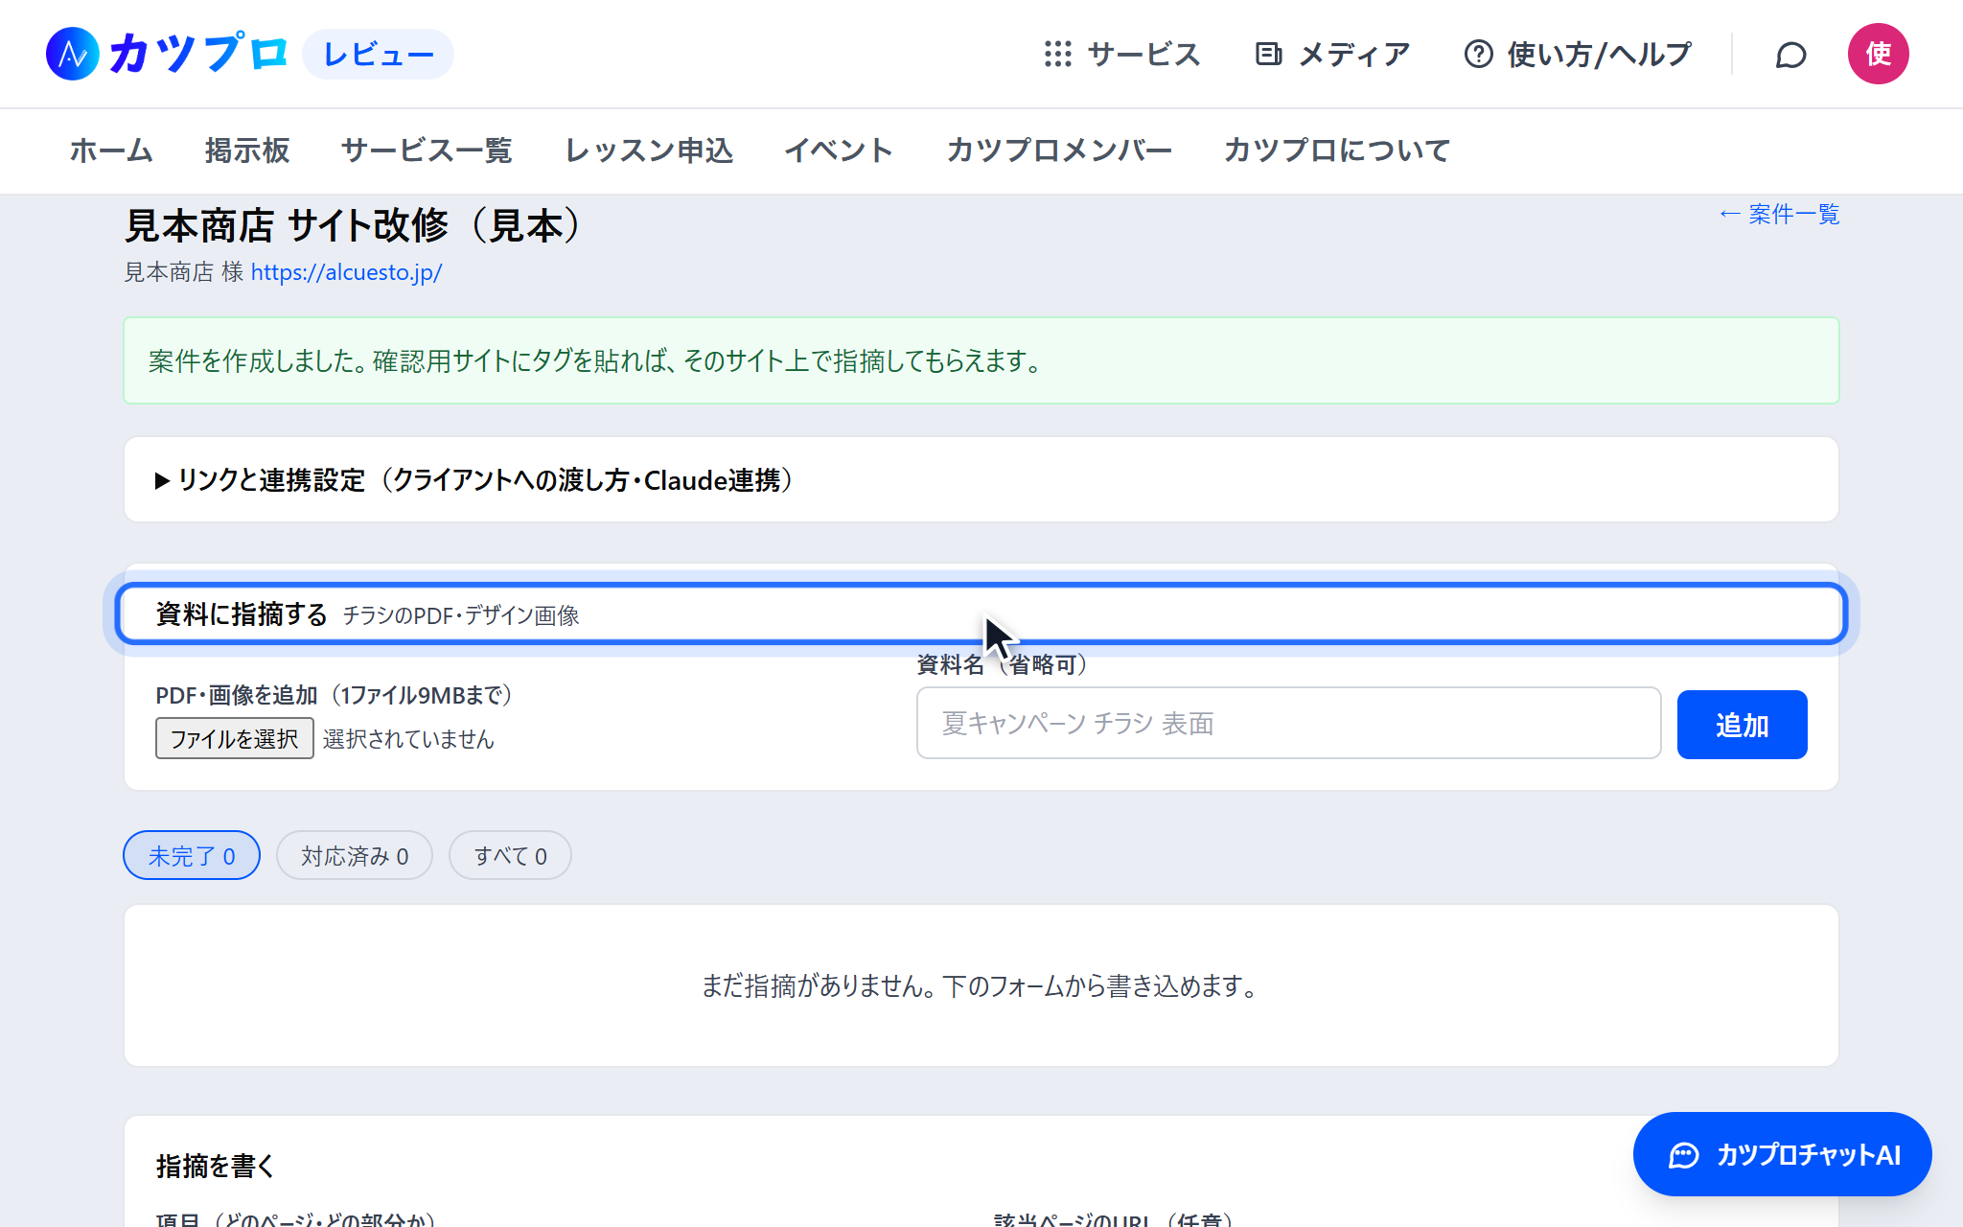1963x1227 pixels.
Task: Go to ホーム tab
Action: [x=111, y=150]
